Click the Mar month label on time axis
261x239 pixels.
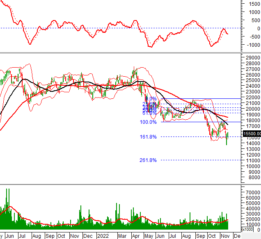click(x=123, y=236)
